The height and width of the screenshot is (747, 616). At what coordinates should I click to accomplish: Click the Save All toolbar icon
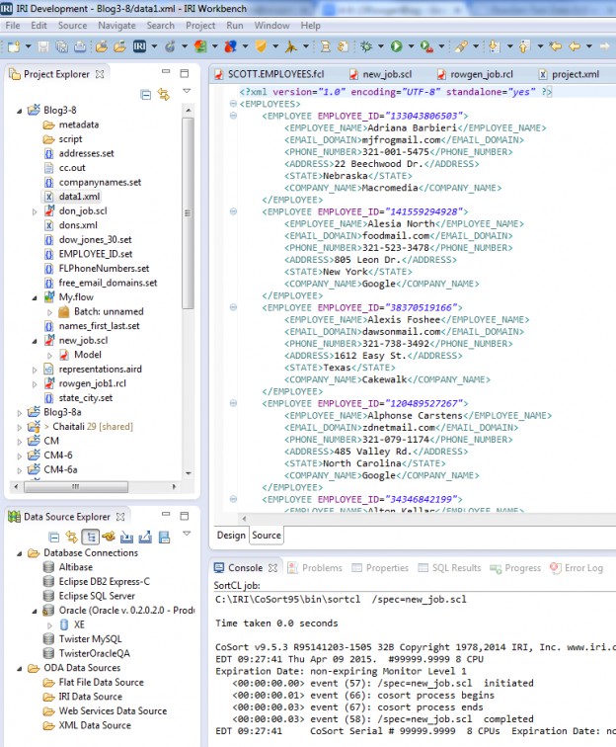pos(62,46)
